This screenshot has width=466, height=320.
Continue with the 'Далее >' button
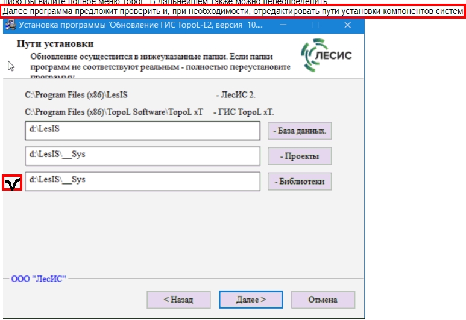point(251,300)
